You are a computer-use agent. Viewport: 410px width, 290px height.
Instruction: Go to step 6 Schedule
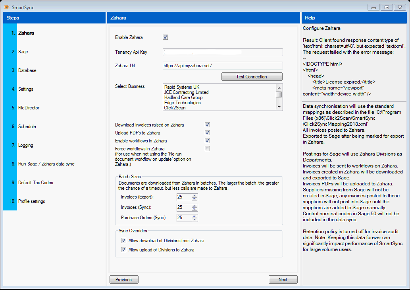[27, 126]
